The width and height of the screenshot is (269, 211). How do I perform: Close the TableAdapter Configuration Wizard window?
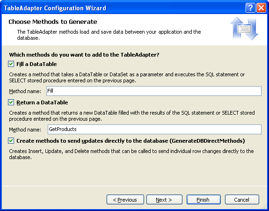[x=261, y=8]
